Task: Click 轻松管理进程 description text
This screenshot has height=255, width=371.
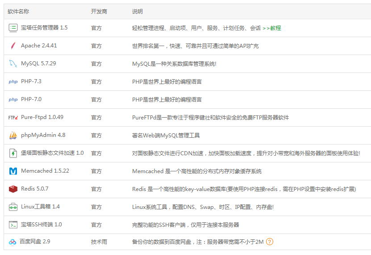Action: click(196, 28)
